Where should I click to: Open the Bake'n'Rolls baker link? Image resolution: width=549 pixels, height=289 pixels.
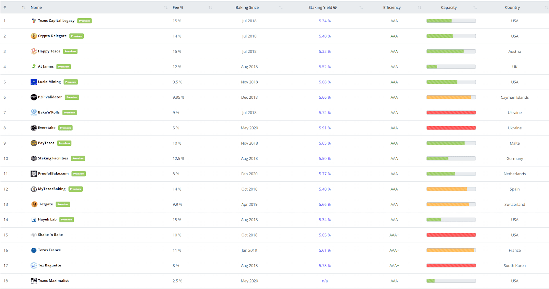tap(49, 112)
